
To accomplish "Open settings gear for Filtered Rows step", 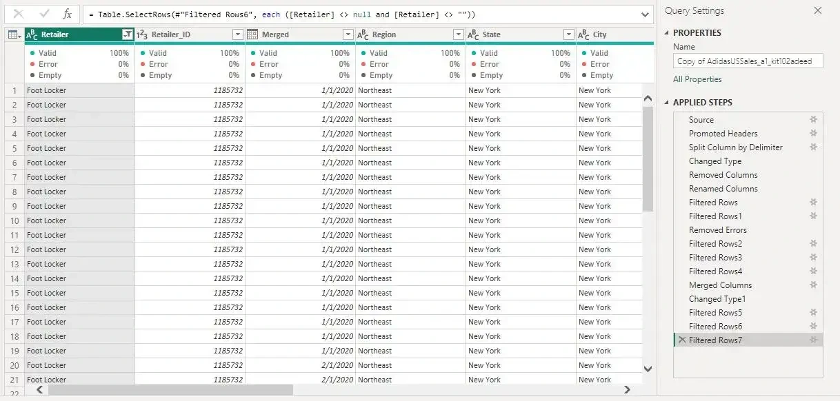I will coord(813,202).
